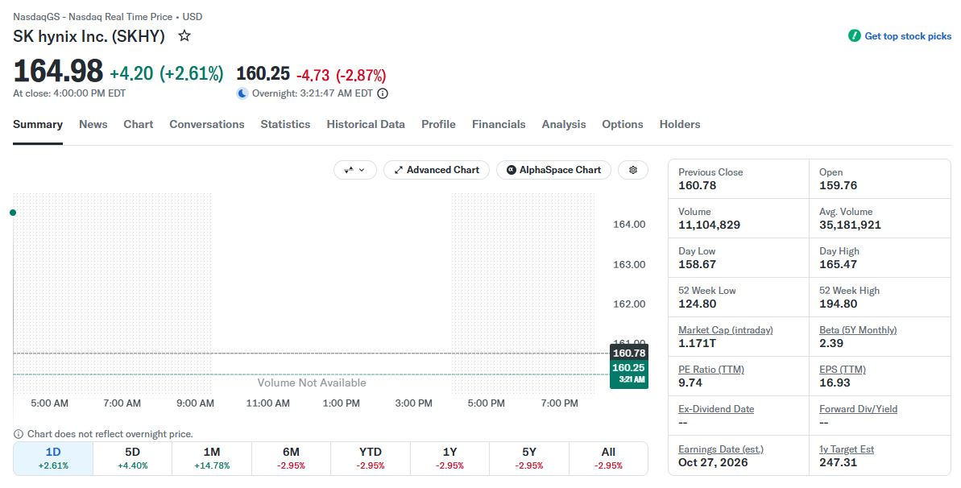
Task: Click the SK hynix Inc. (SKHY) title
Action: pos(89,36)
